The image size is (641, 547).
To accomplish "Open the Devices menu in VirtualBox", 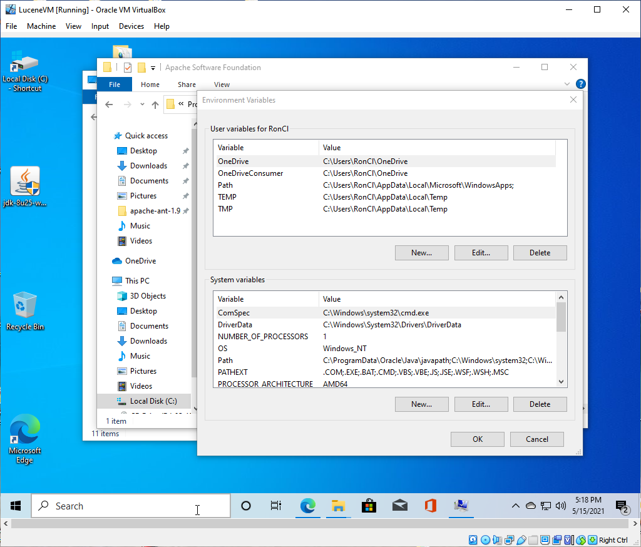I will coord(131,26).
